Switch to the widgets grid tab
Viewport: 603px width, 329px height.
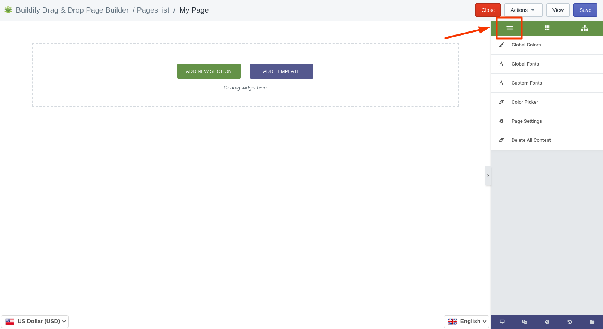[547, 28]
